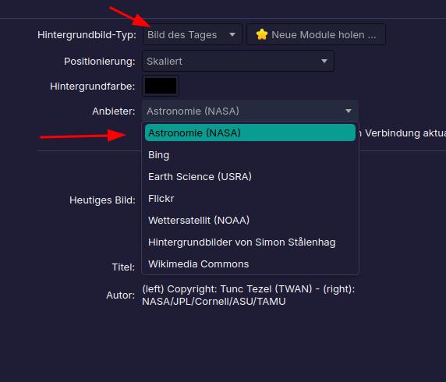Collapse the Anbieter Astronomie (NASA) combo box
This screenshot has width=446, height=382.
[250, 111]
